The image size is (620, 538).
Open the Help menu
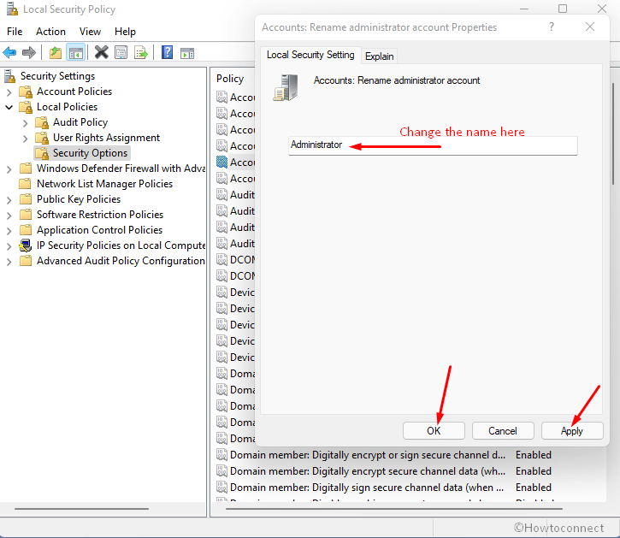(125, 32)
